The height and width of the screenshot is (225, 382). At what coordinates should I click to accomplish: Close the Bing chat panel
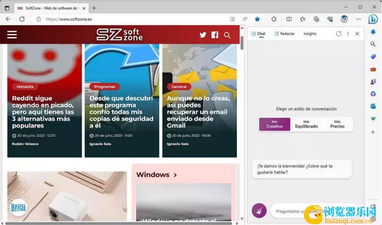click(x=357, y=34)
